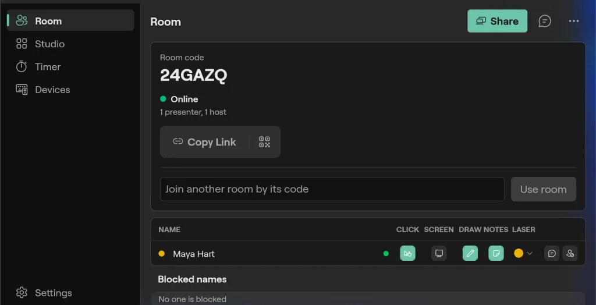Screen dimensions: 596x305
Task: Message Maya Hart via chat icon
Action: [552, 253]
